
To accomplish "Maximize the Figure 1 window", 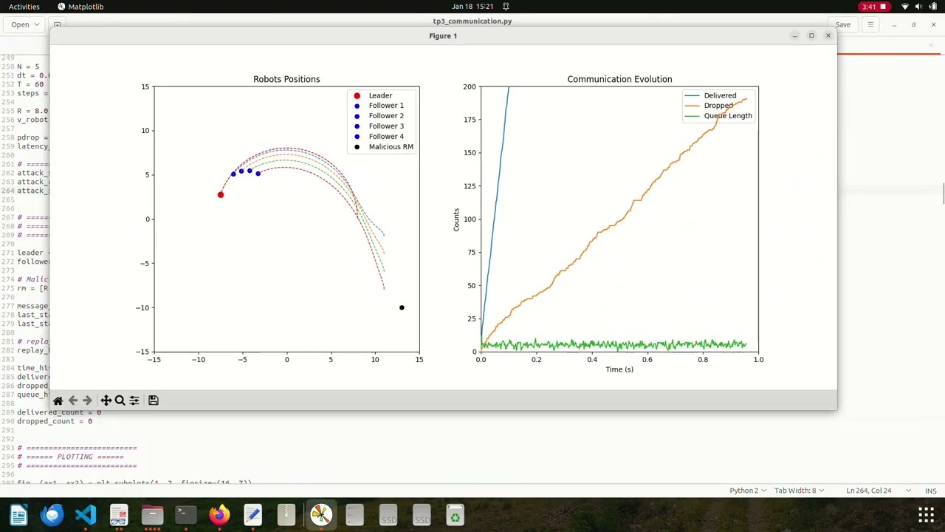I will [811, 35].
